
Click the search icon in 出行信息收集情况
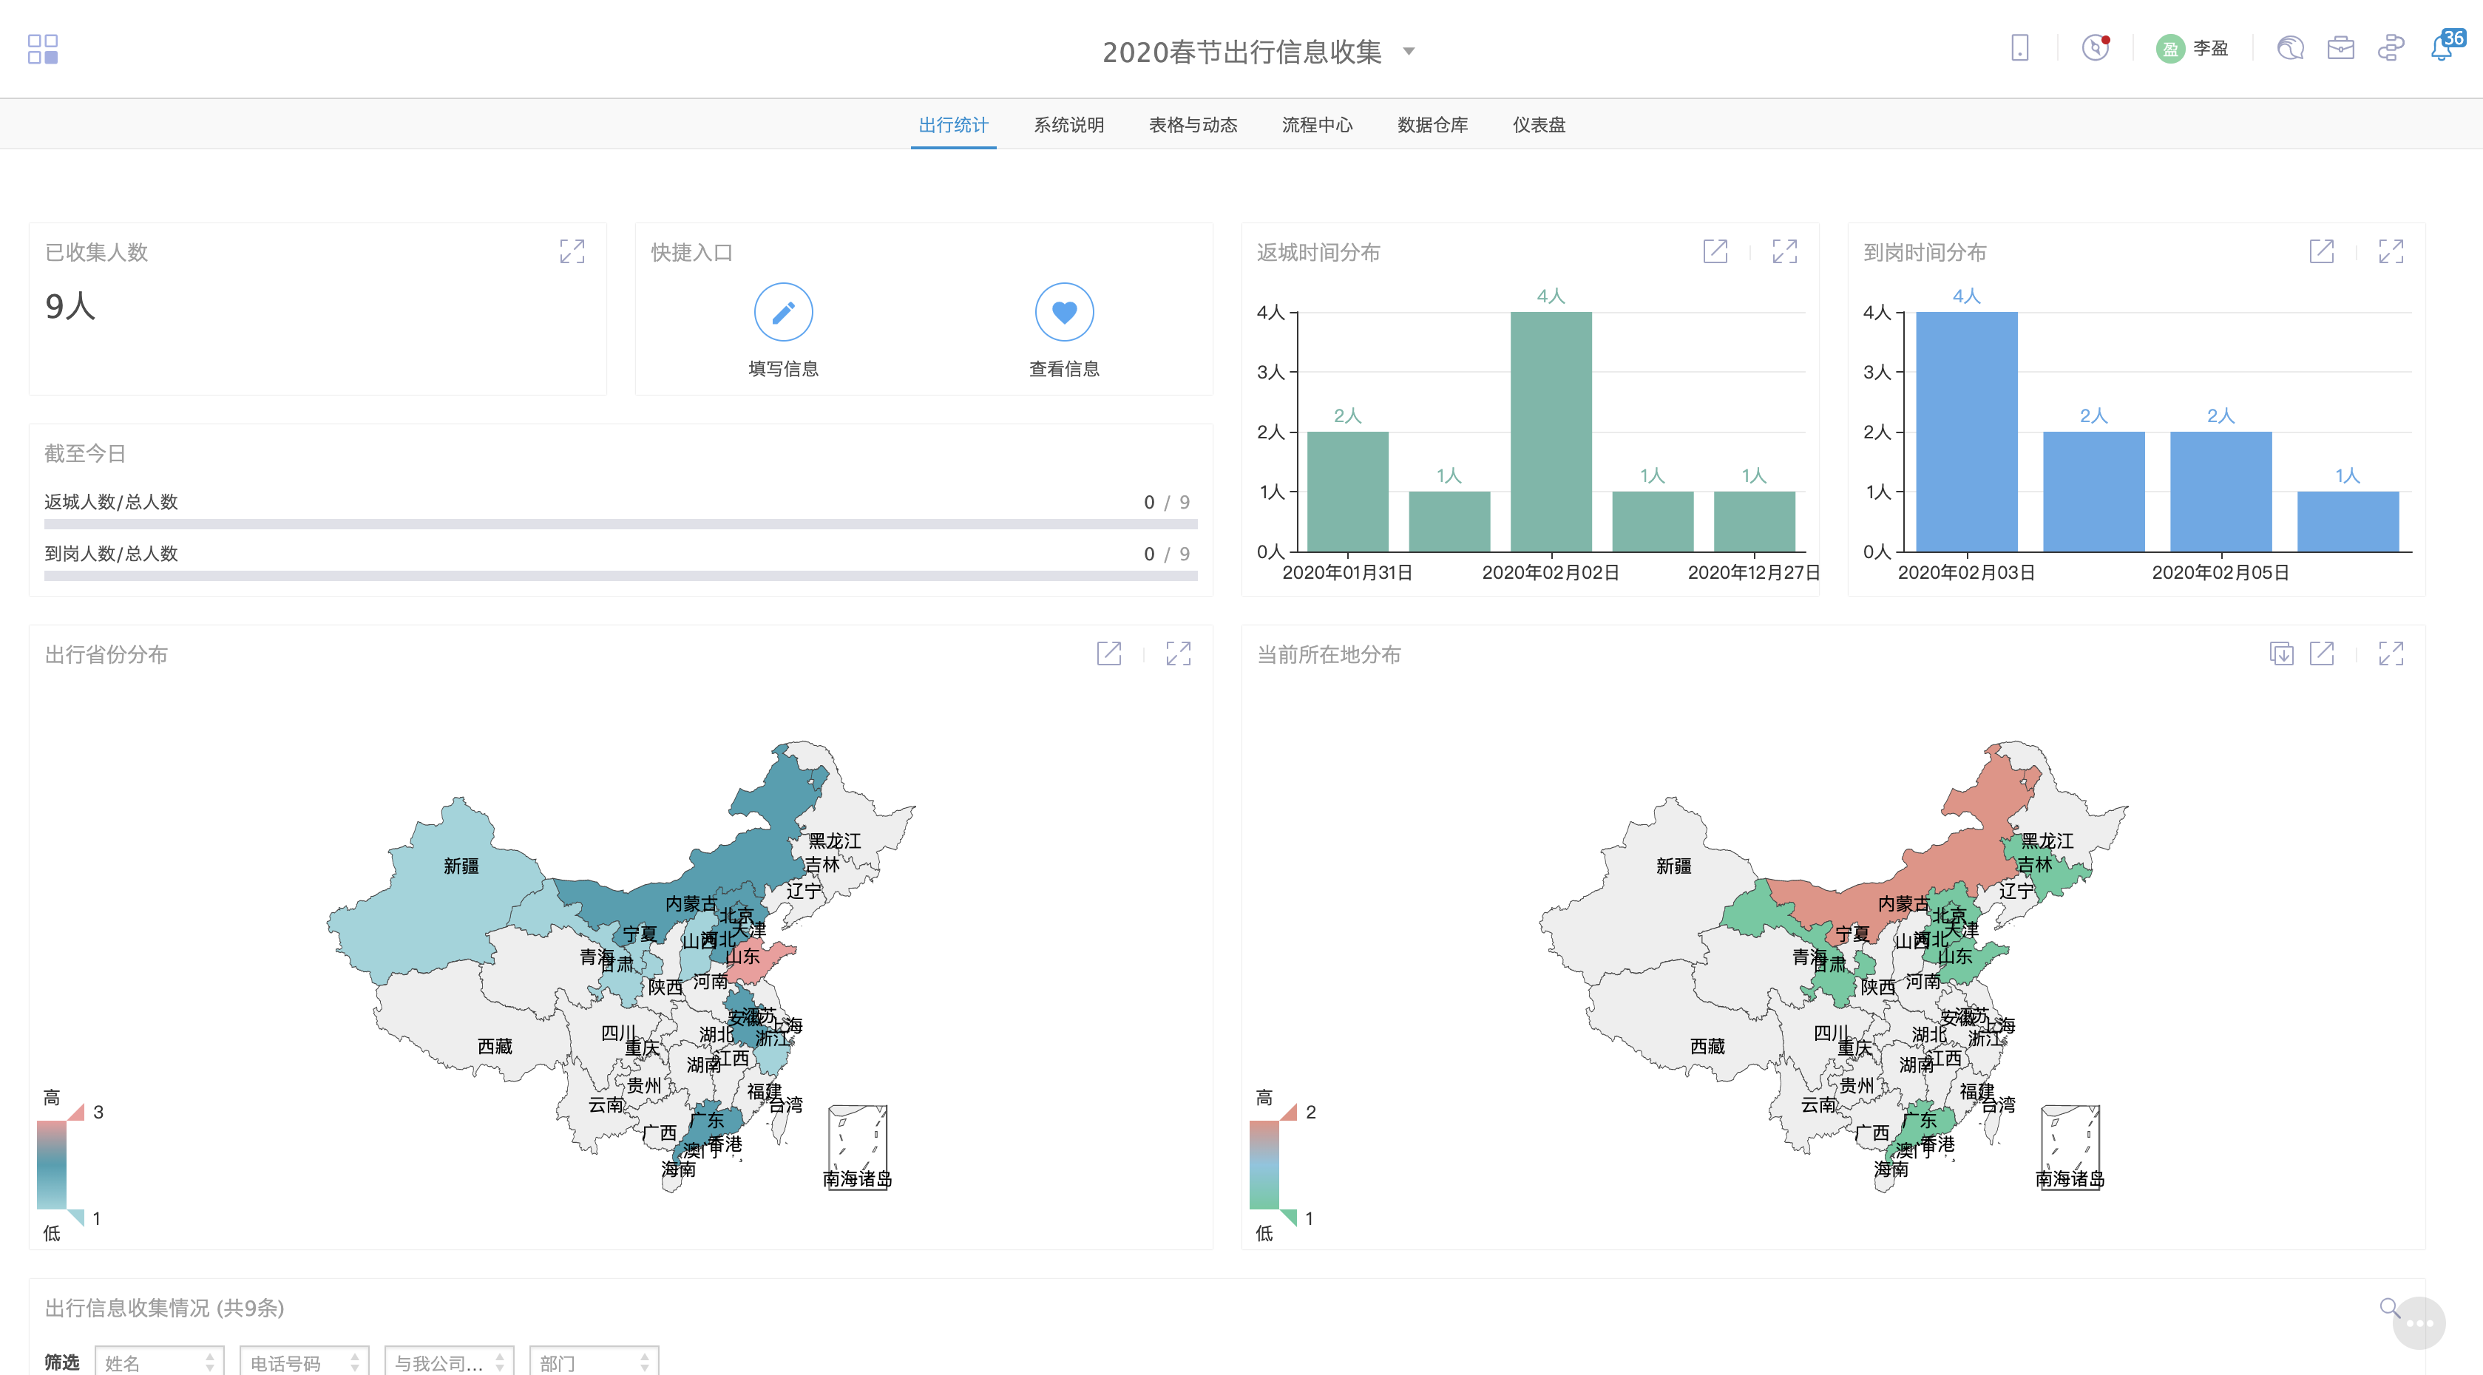pos(2388,1306)
